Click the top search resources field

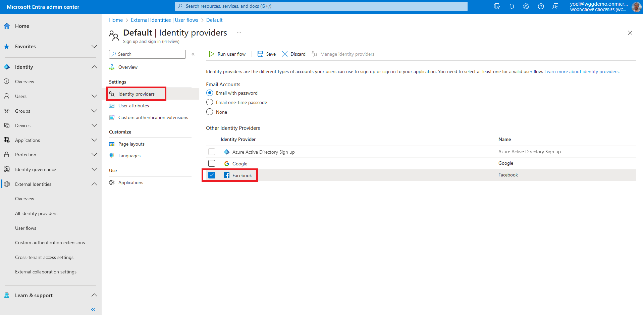point(321,6)
